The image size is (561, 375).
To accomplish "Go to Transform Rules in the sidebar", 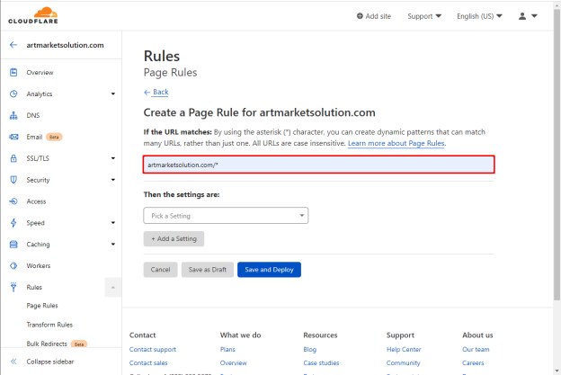I will pos(49,325).
